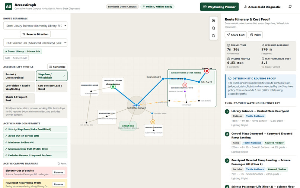Reset active campus barriers
Screen dimensions: 300x188
pos(62,164)
